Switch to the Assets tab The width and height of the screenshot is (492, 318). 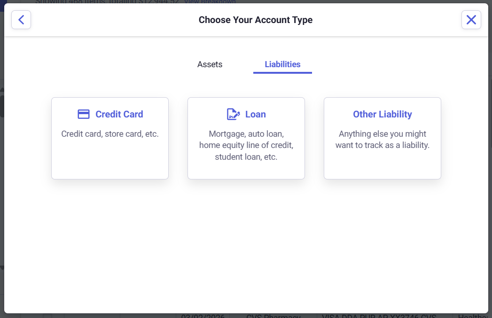[x=210, y=64]
